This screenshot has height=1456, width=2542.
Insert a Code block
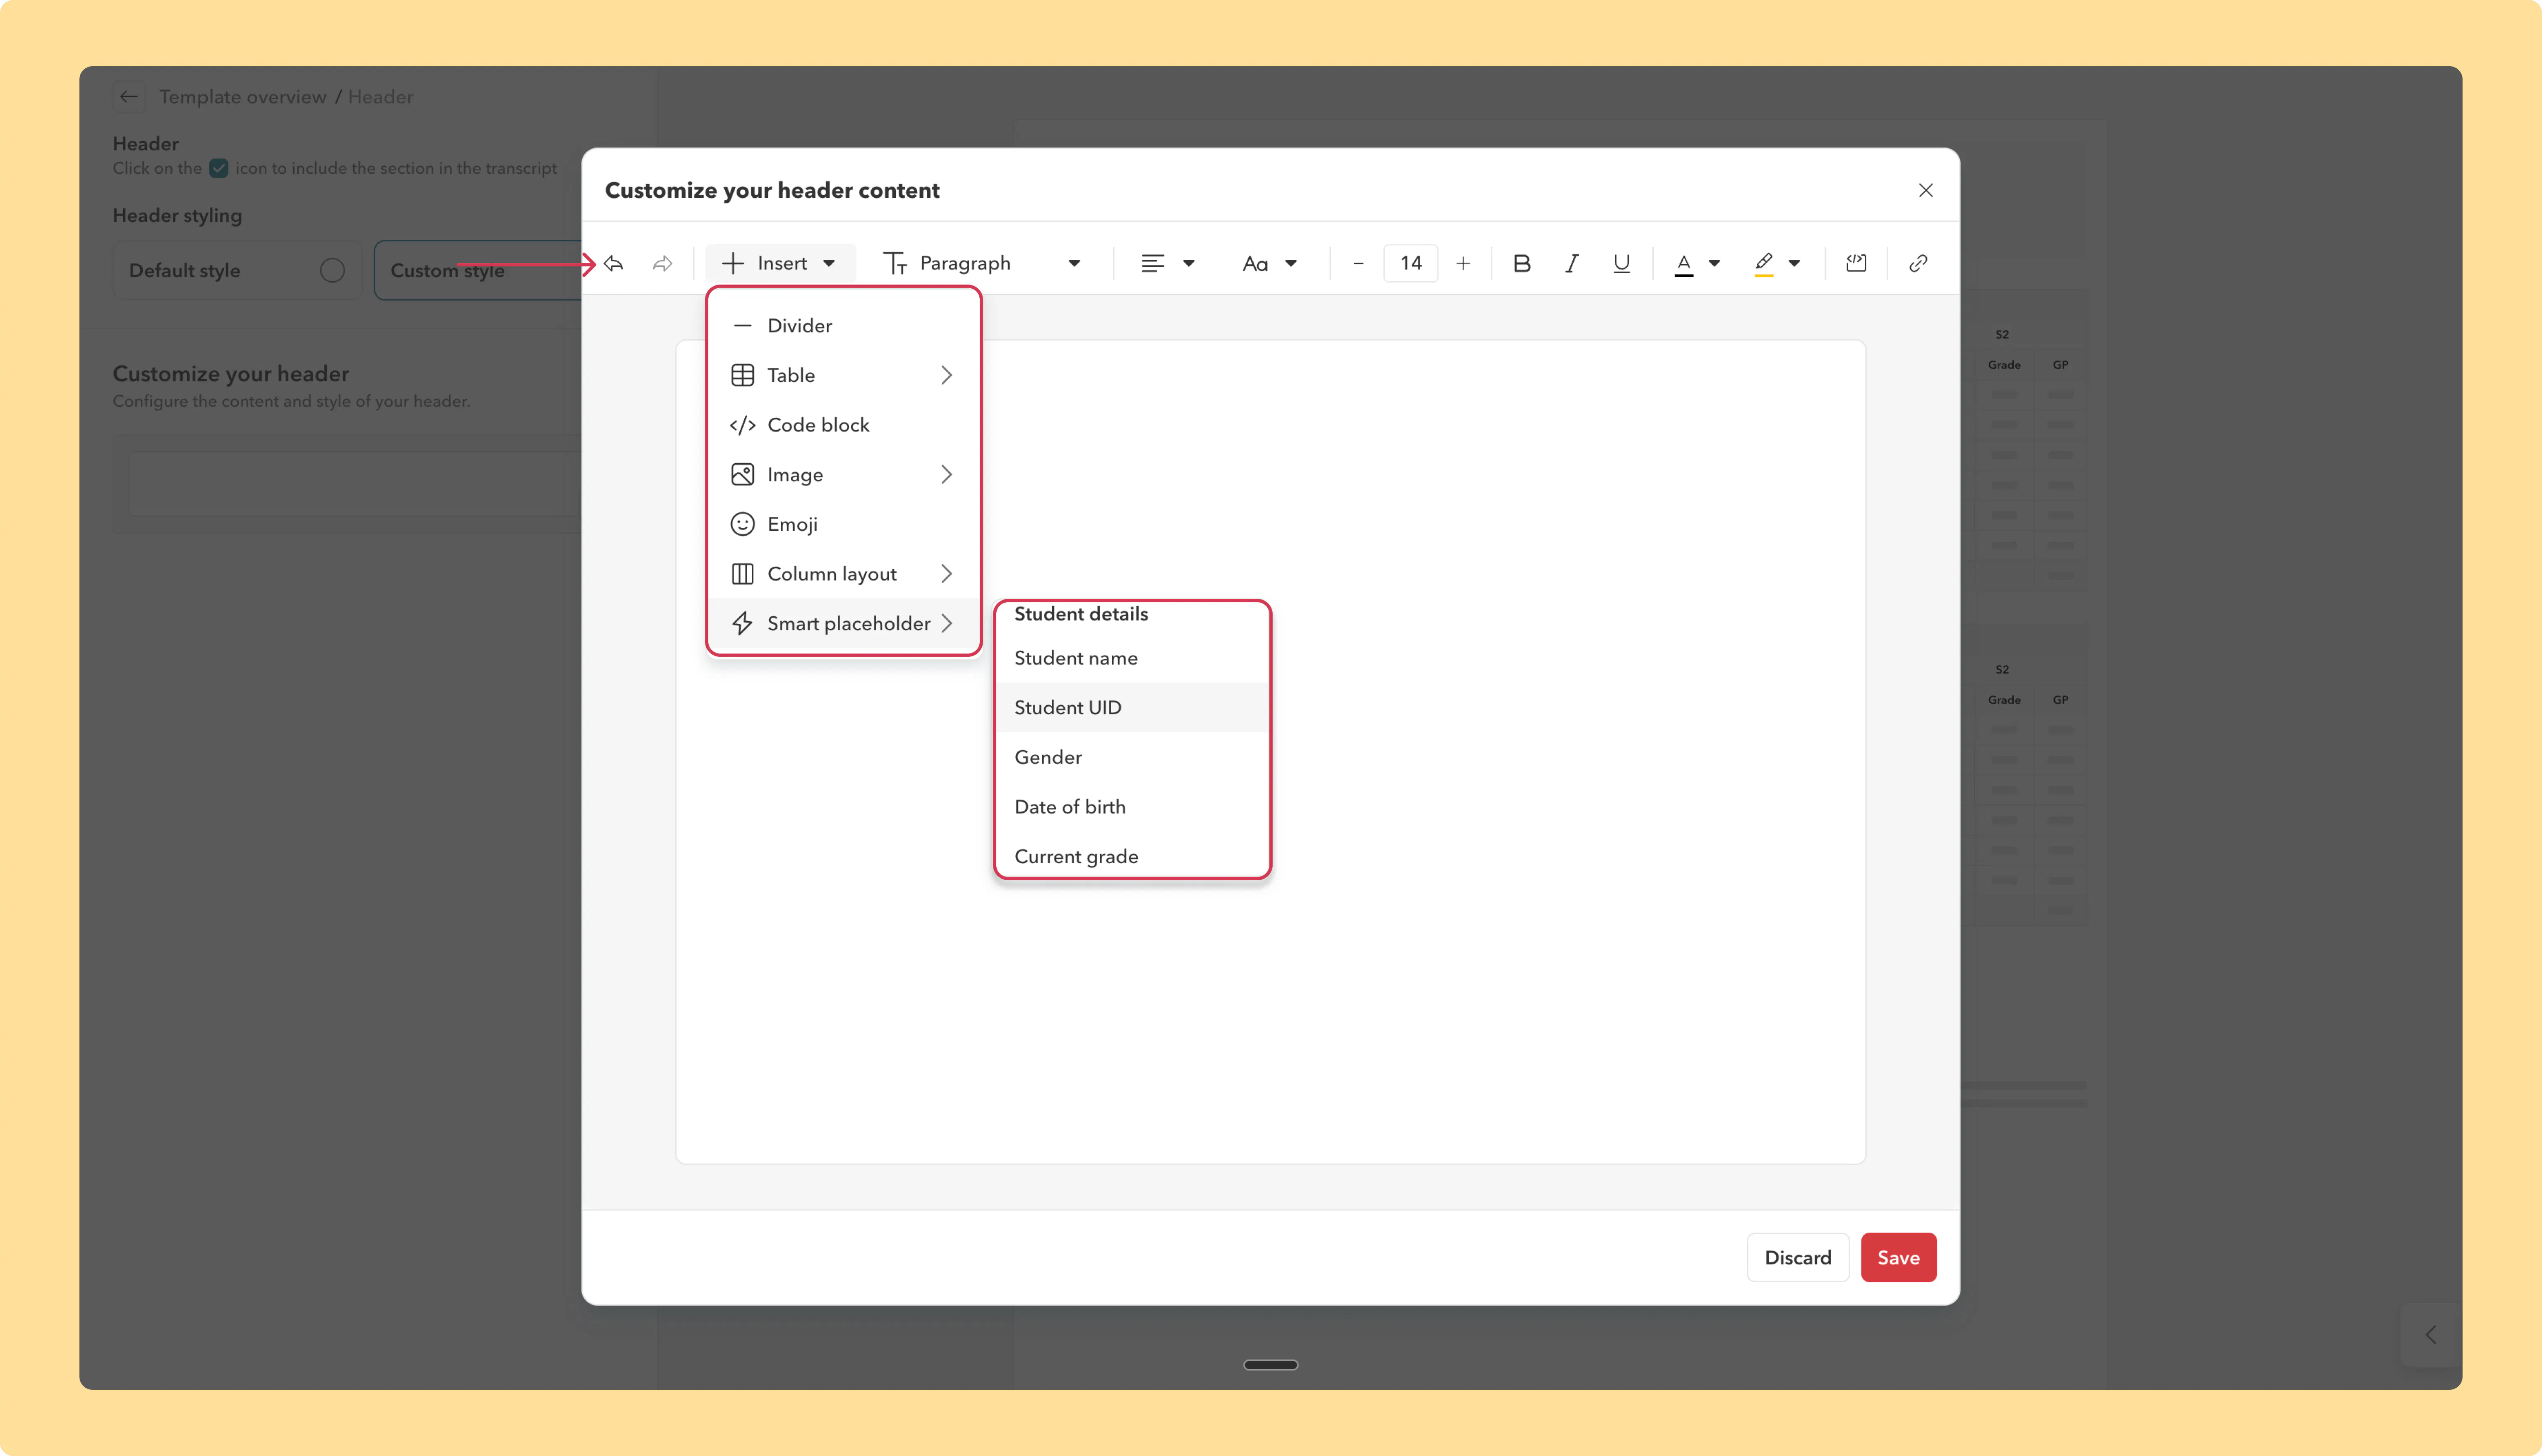pos(844,425)
